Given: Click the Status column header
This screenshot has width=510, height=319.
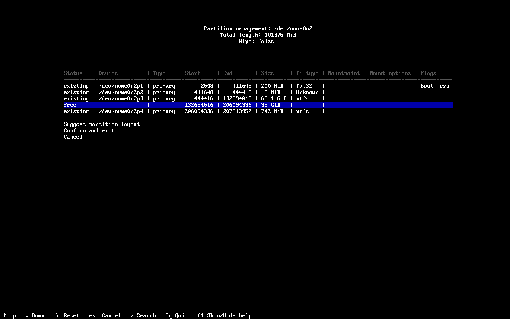Looking at the screenshot, I should pyautogui.click(x=73, y=73).
